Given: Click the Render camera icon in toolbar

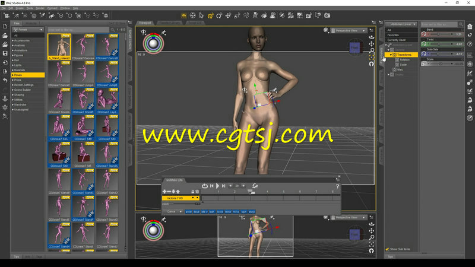Looking at the screenshot, I should 327,15.
